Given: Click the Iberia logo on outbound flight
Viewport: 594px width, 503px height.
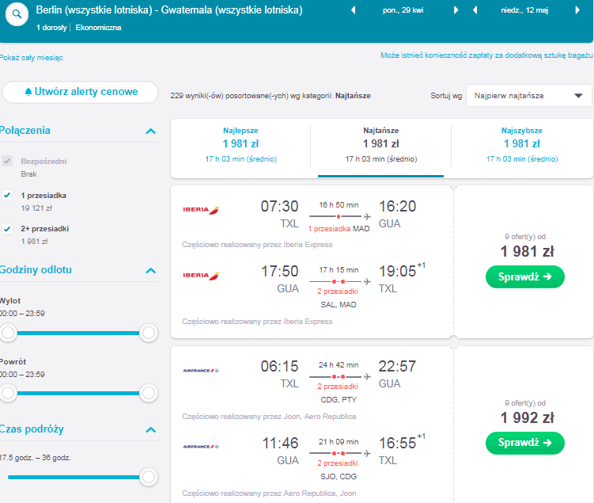Looking at the screenshot, I should tap(201, 210).
